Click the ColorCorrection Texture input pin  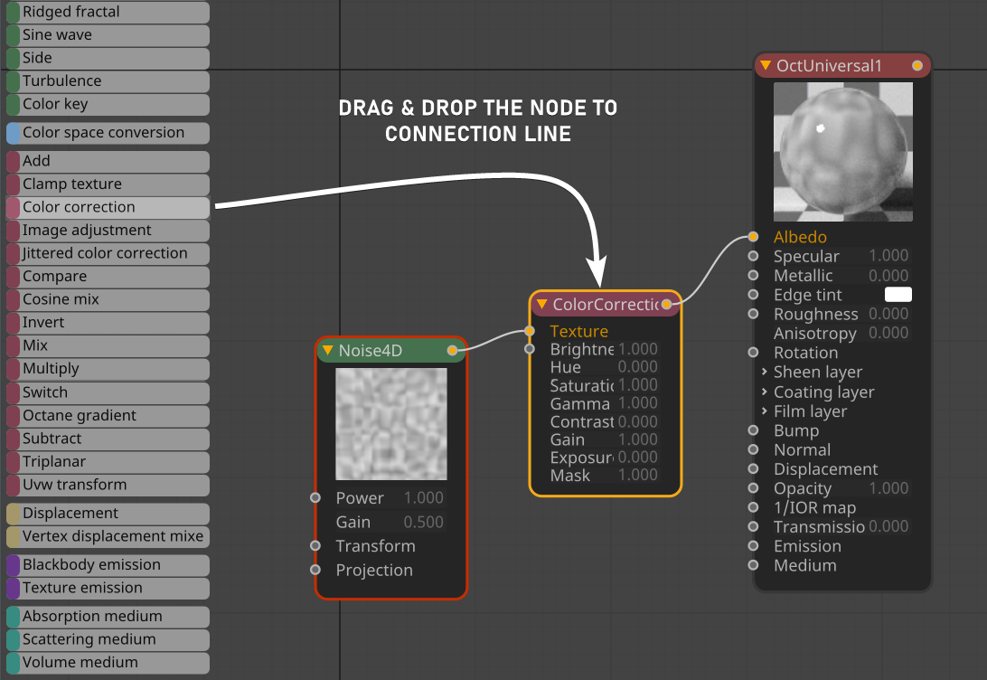(530, 331)
